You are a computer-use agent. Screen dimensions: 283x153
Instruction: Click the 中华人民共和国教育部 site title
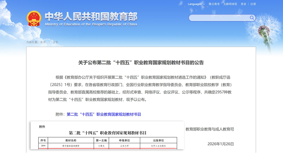[x=91, y=16]
